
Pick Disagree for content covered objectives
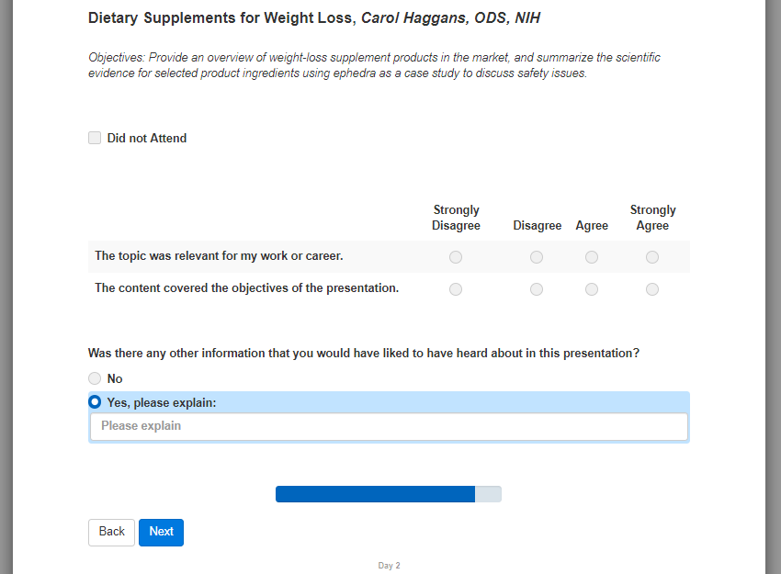click(x=537, y=289)
